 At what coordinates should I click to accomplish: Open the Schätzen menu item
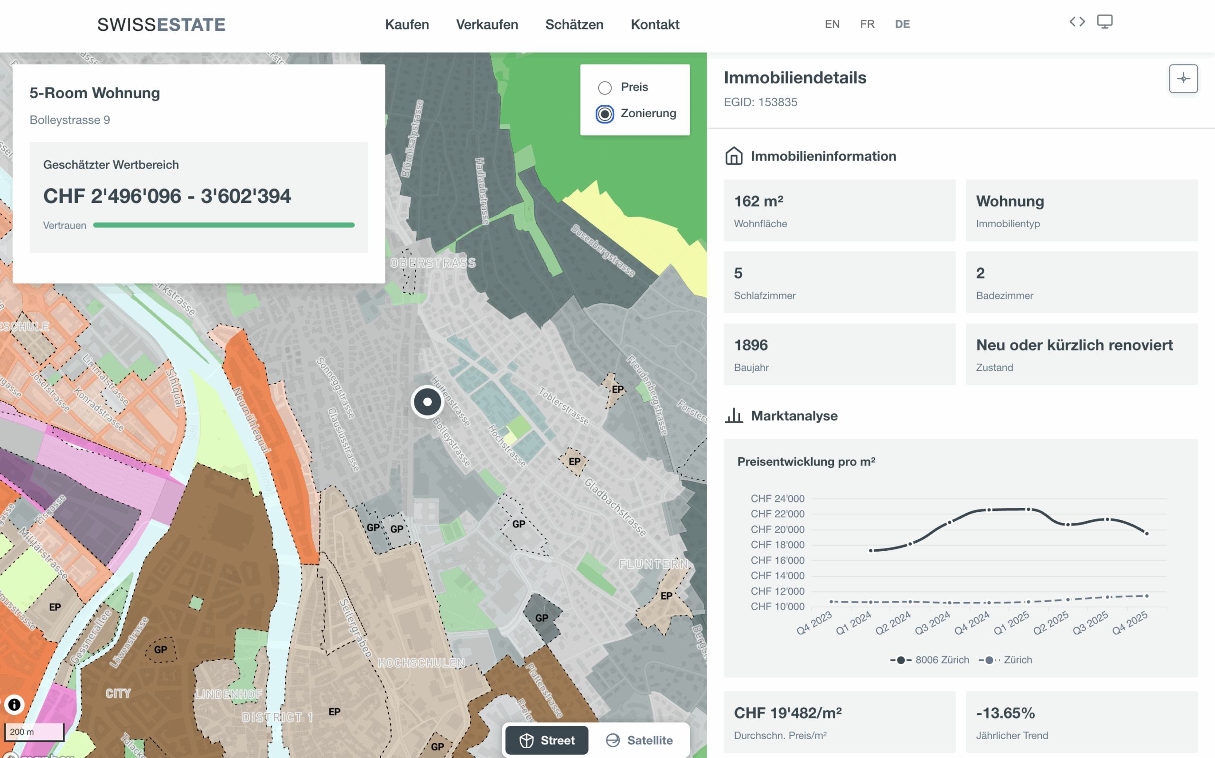(x=574, y=24)
